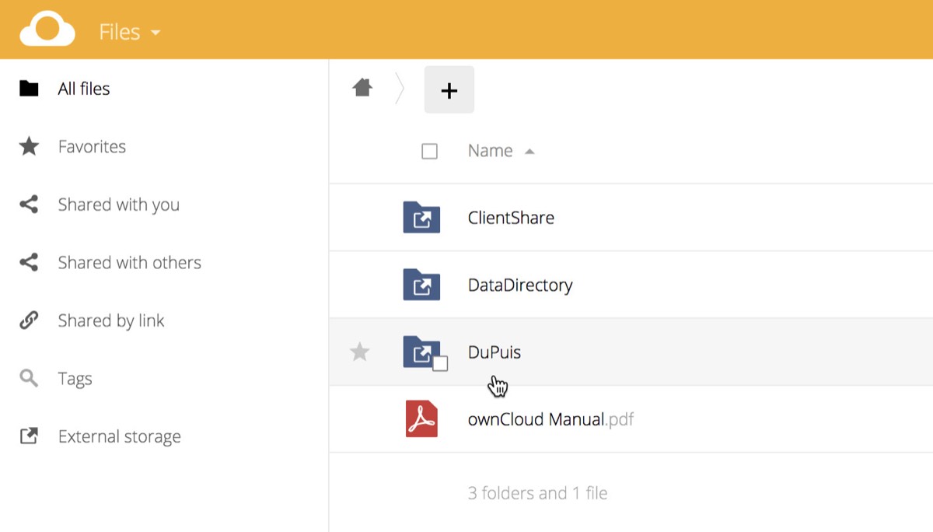This screenshot has height=532, width=933.
Task: Click the sort arrow beside Name
Action: click(529, 152)
